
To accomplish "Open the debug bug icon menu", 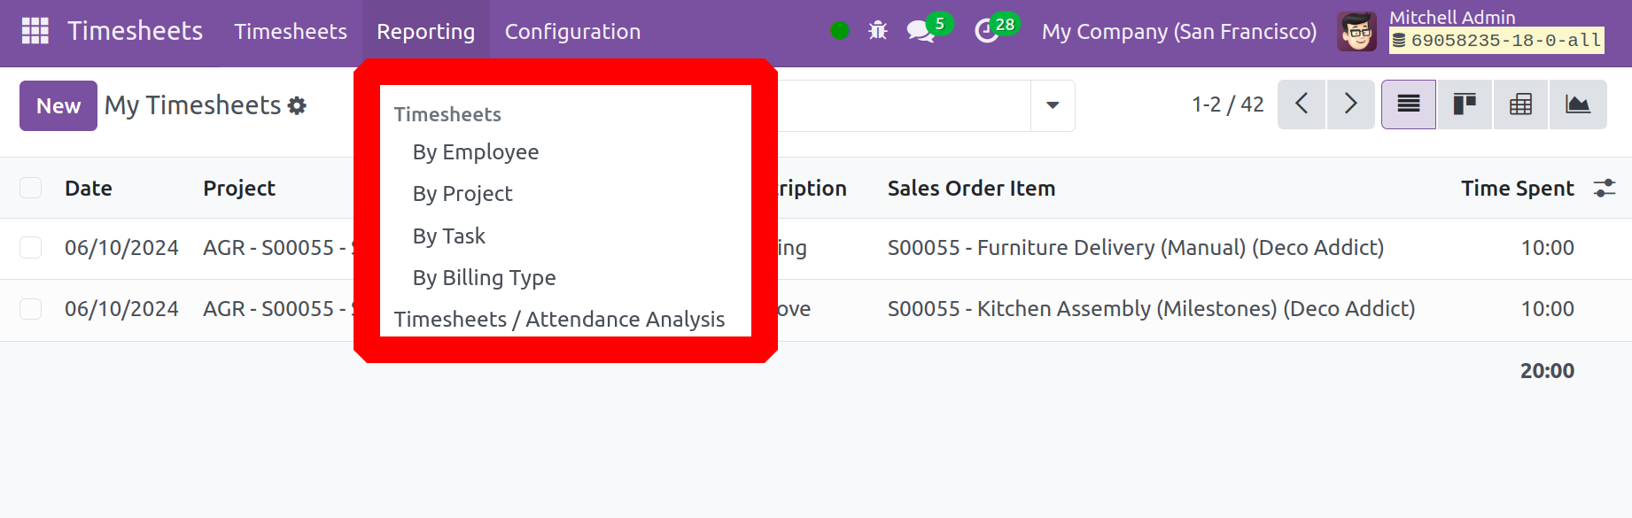I will pyautogui.click(x=878, y=31).
